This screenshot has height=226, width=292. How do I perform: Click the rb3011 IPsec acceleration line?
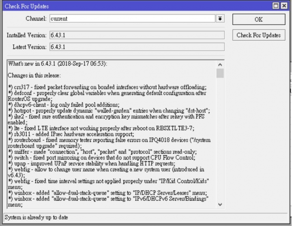click(x=71, y=134)
